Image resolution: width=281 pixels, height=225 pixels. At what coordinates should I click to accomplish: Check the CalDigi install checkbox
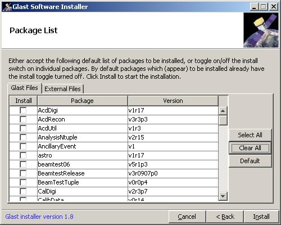click(23, 191)
